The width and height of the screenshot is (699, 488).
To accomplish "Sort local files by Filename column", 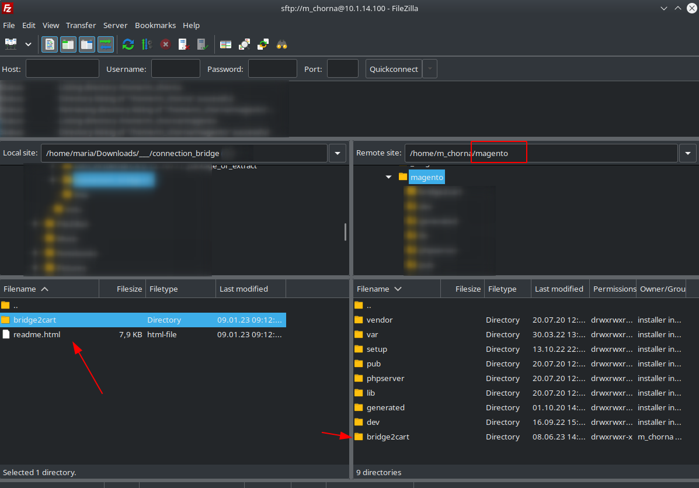I will tap(50, 289).
